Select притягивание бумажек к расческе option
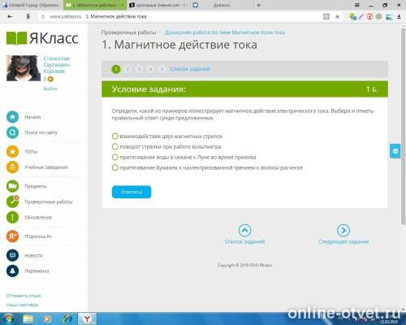 tap(114, 167)
